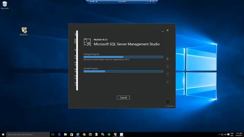The image size is (244, 137).
Task: Minimize the SSMS setup window
Action: [163, 31]
